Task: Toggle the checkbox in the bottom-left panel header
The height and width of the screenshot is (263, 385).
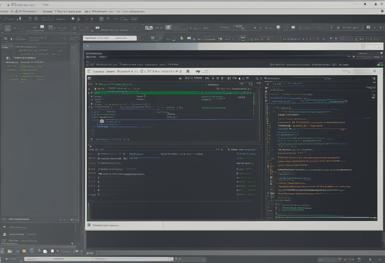Action: tap(4, 219)
